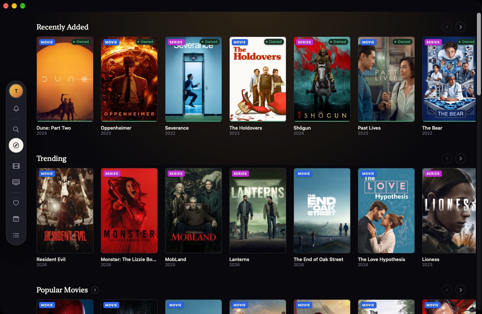
Task: Click the "Popular Movies" heading text
Action: (62, 290)
